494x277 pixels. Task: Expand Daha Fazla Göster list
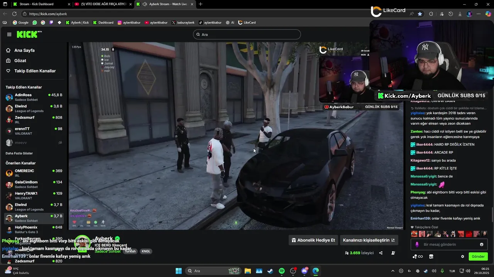pos(19,153)
